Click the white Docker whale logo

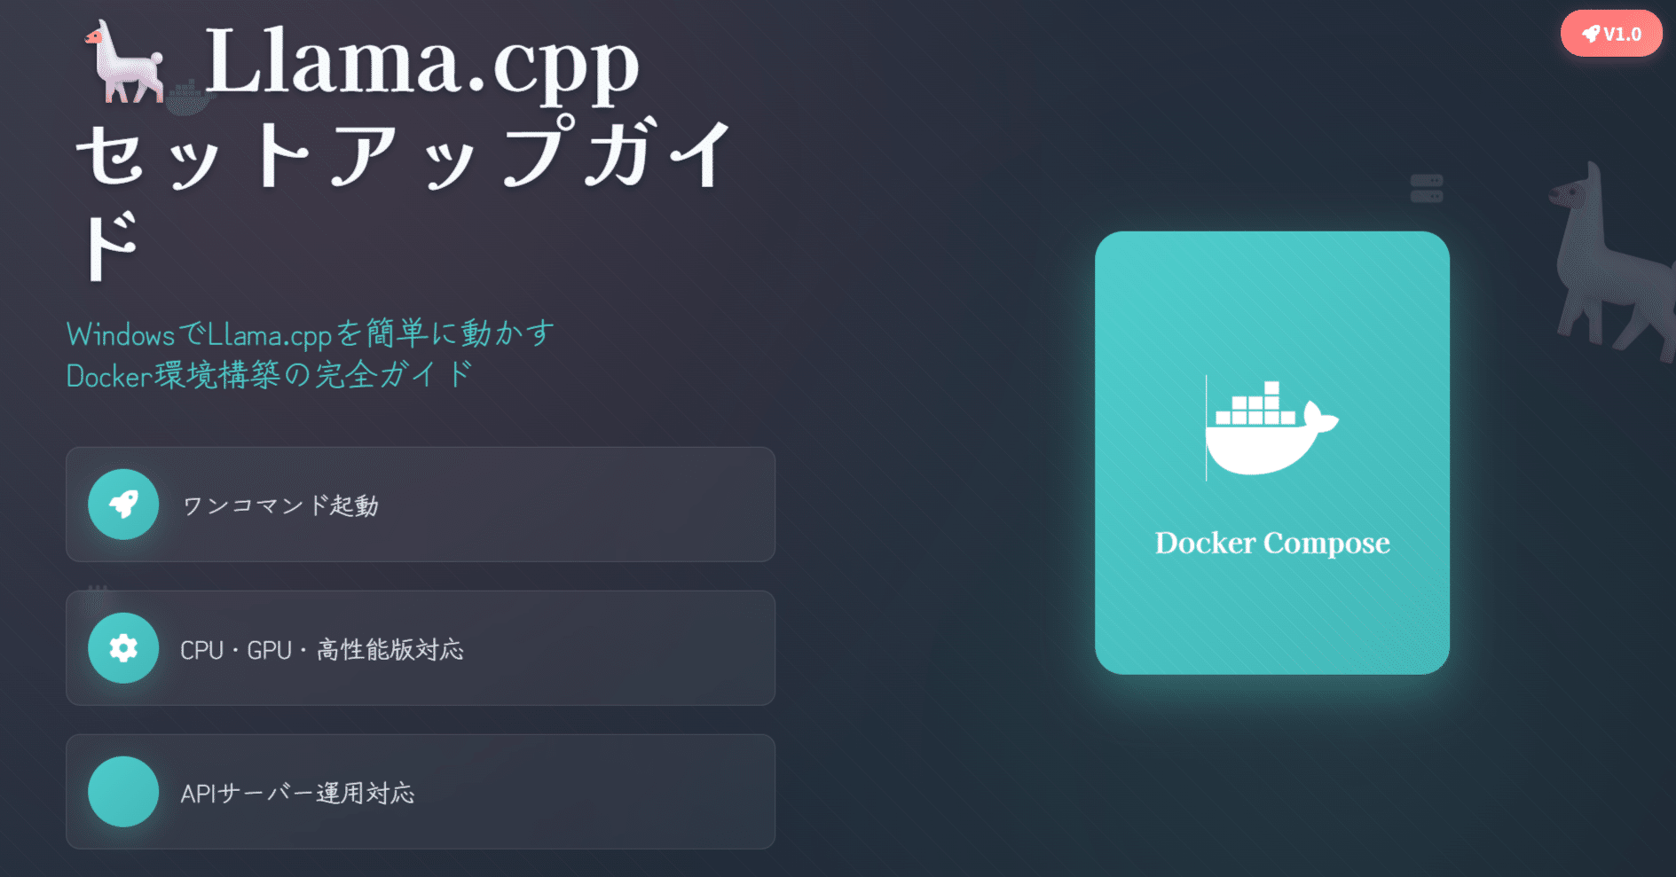point(1271,428)
